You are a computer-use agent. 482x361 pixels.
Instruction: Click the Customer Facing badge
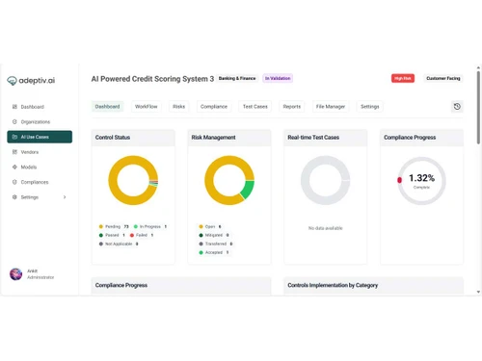(x=443, y=78)
